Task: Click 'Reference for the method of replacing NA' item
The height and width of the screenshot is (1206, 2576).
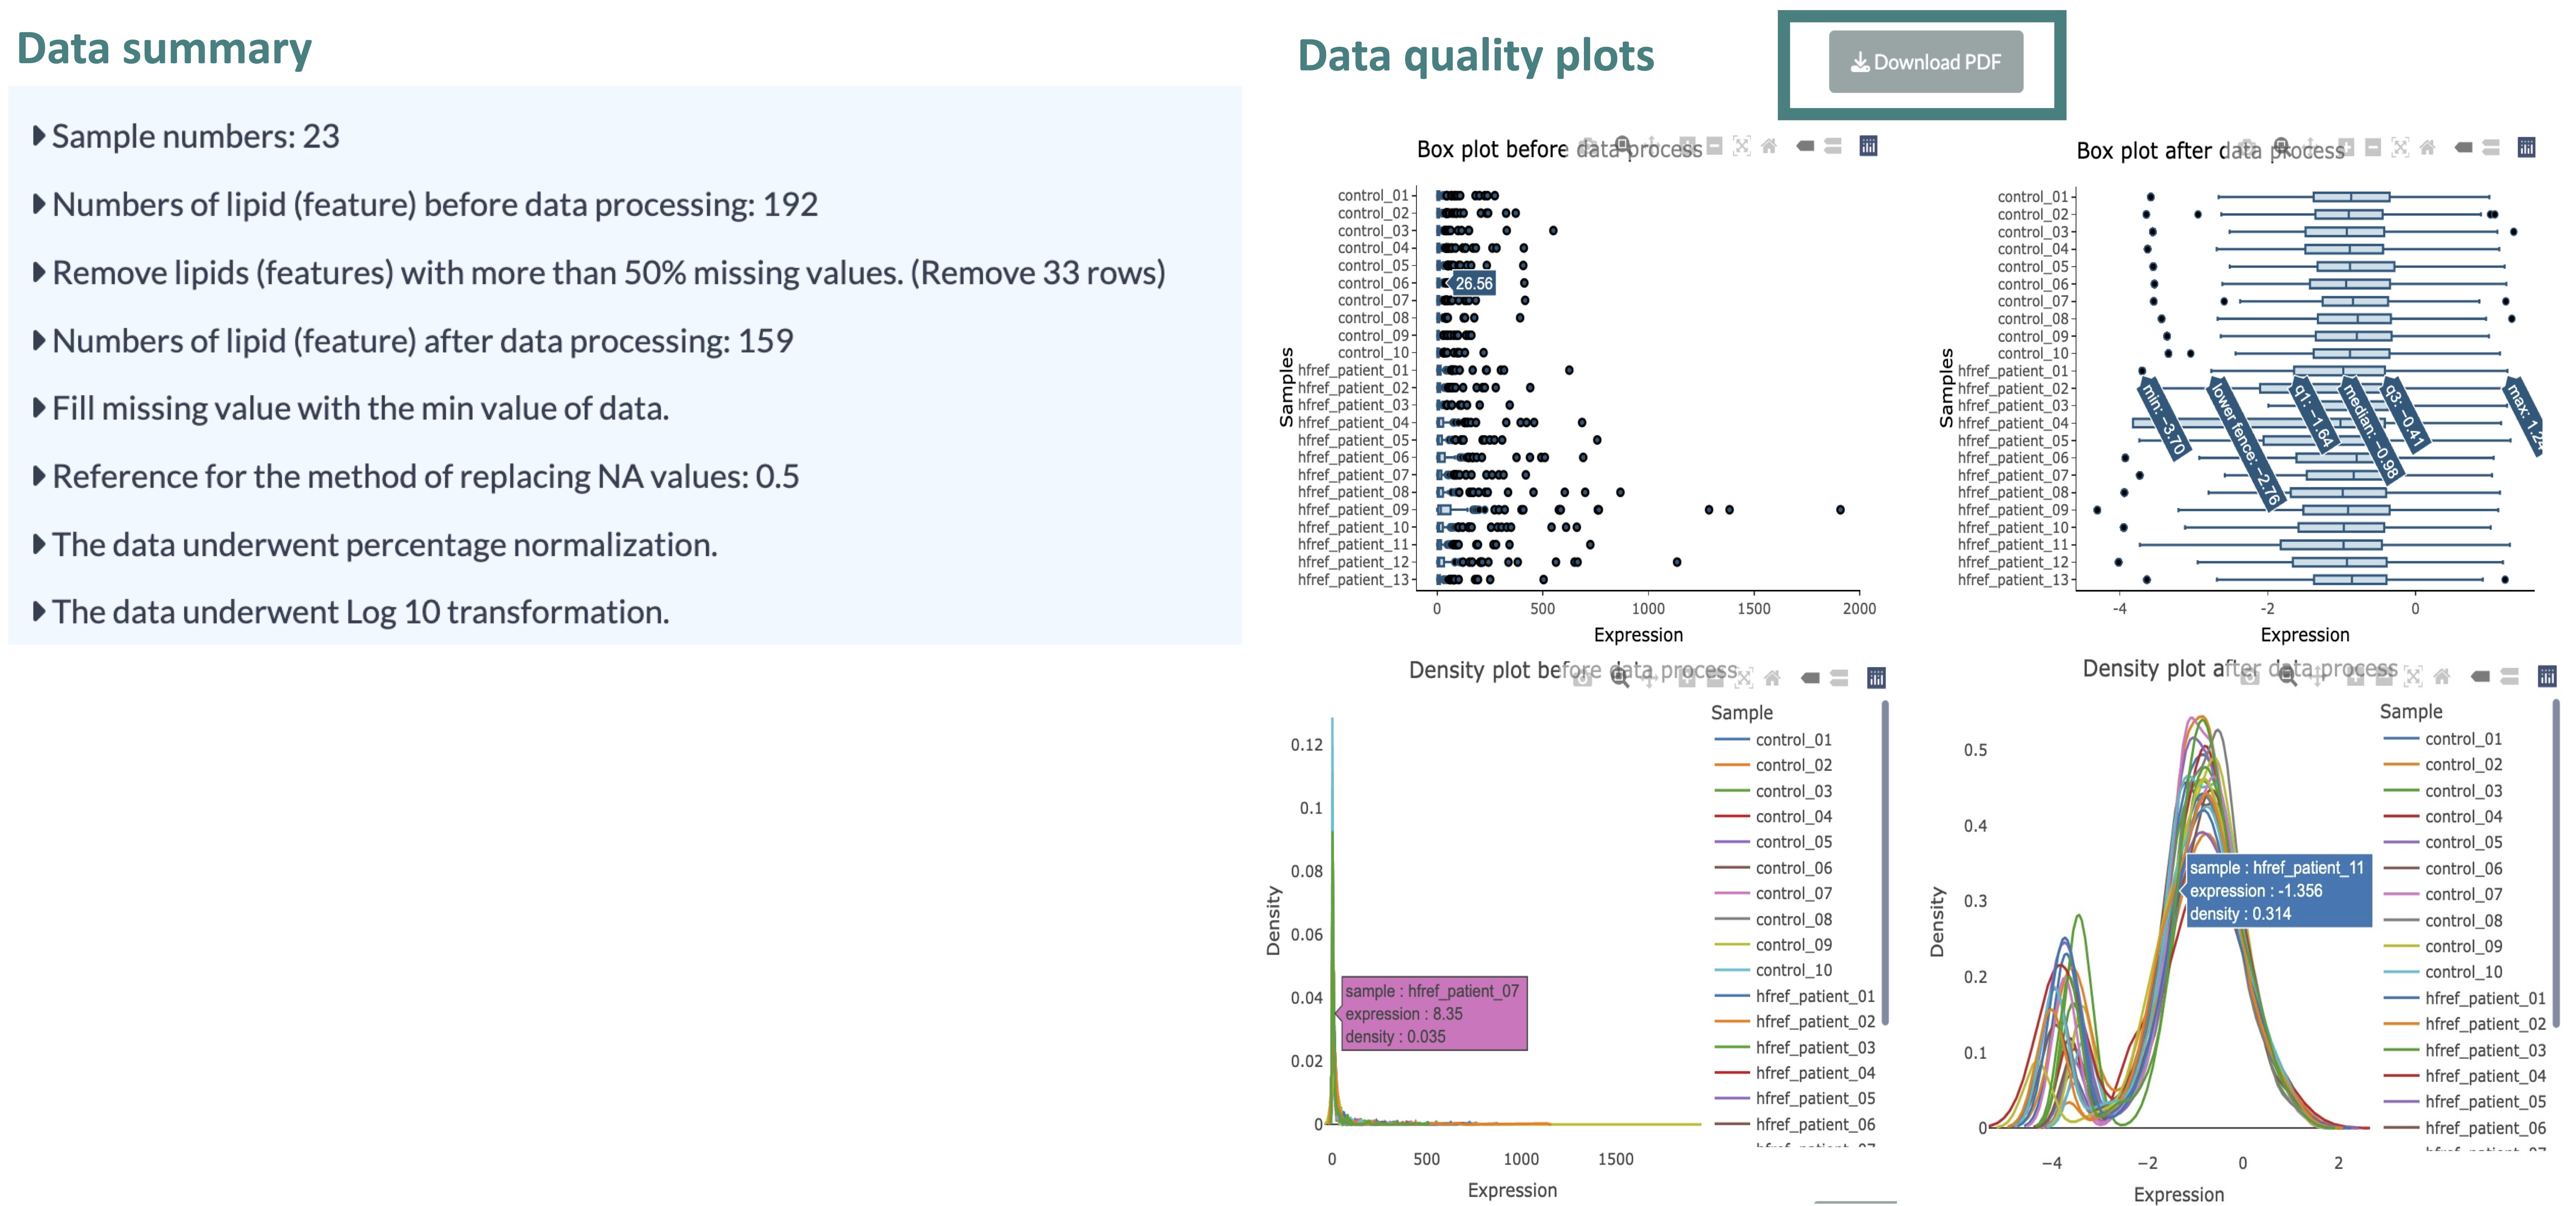Action: [x=425, y=477]
